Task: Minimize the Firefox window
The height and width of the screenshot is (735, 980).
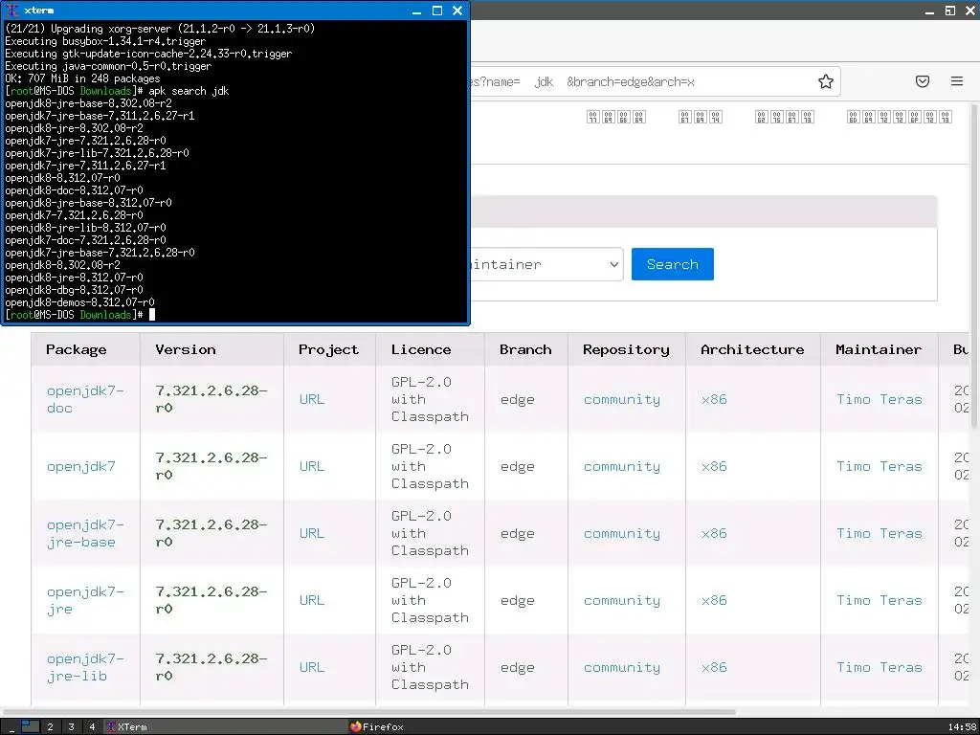Action: pos(930,11)
